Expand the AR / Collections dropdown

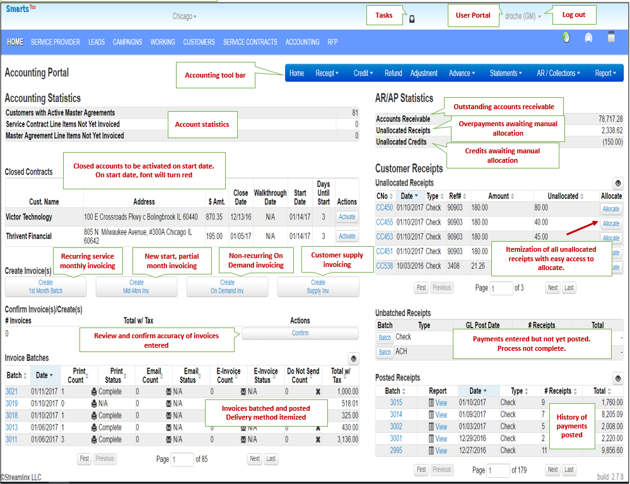click(x=559, y=73)
